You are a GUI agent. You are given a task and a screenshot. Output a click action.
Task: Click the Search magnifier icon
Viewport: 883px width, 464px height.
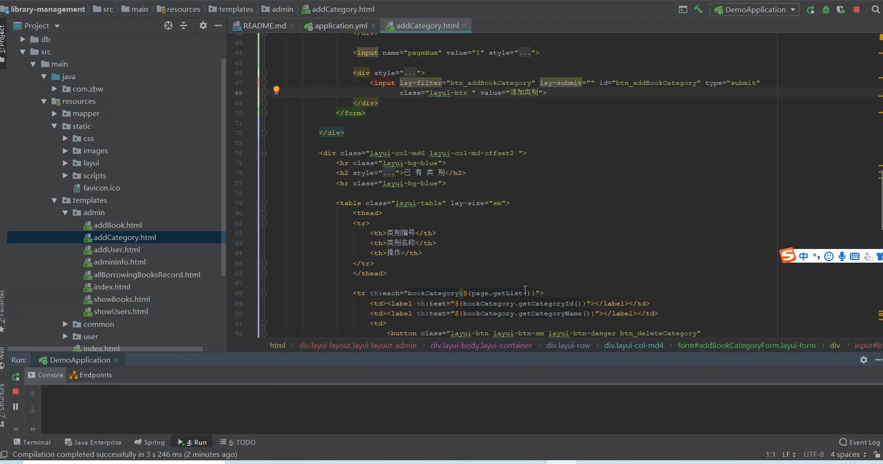coord(875,9)
